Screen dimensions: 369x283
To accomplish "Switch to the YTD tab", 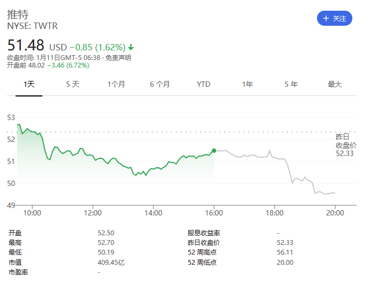I will [x=203, y=84].
